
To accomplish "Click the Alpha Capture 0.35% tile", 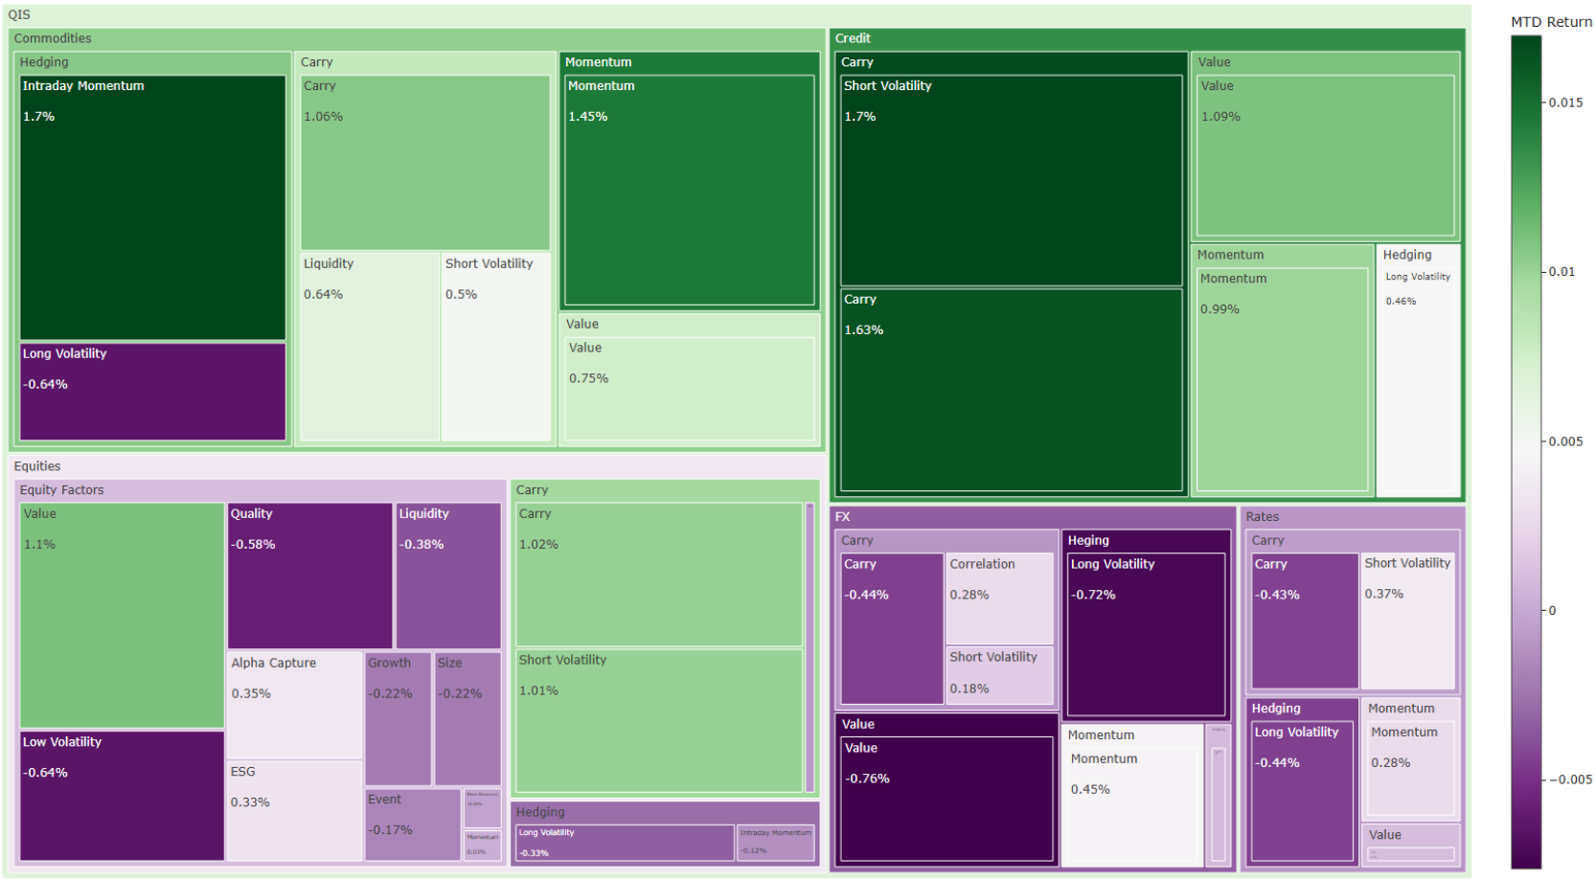I will [294, 706].
